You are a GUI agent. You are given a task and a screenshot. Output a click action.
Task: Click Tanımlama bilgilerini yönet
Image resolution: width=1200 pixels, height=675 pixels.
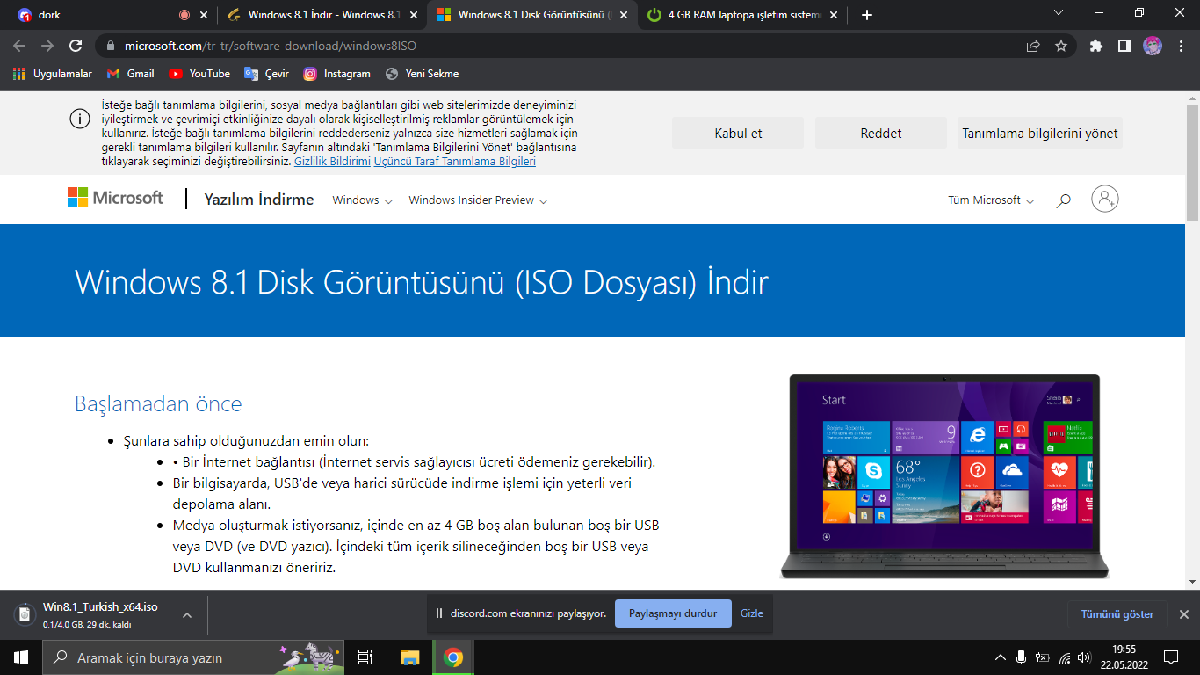[1040, 134]
